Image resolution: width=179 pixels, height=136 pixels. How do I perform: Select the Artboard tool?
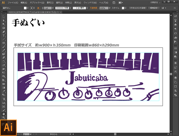(x=4, y=107)
